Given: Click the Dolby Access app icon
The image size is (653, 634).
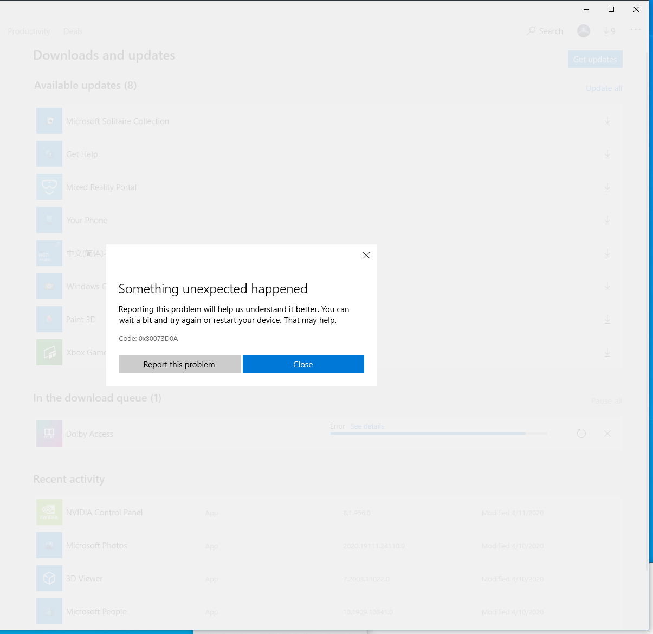Looking at the screenshot, I should coord(49,434).
